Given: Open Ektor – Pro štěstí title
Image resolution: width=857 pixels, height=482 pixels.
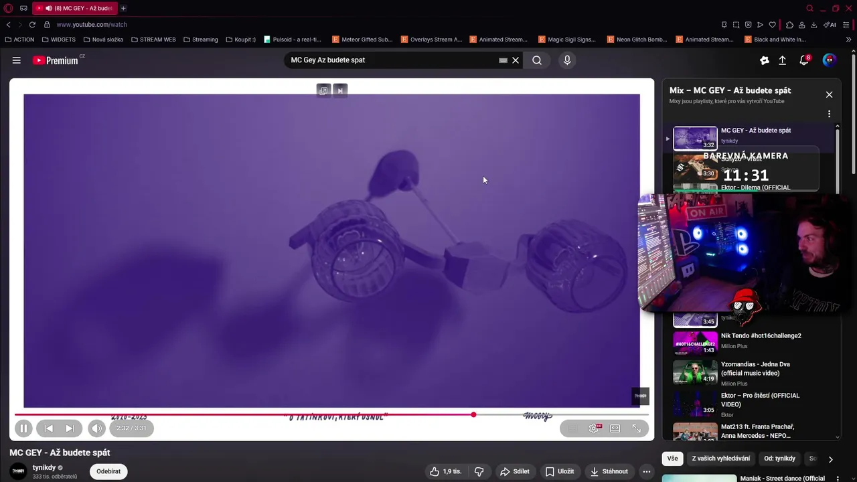Looking at the screenshot, I should pyautogui.click(x=760, y=400).
